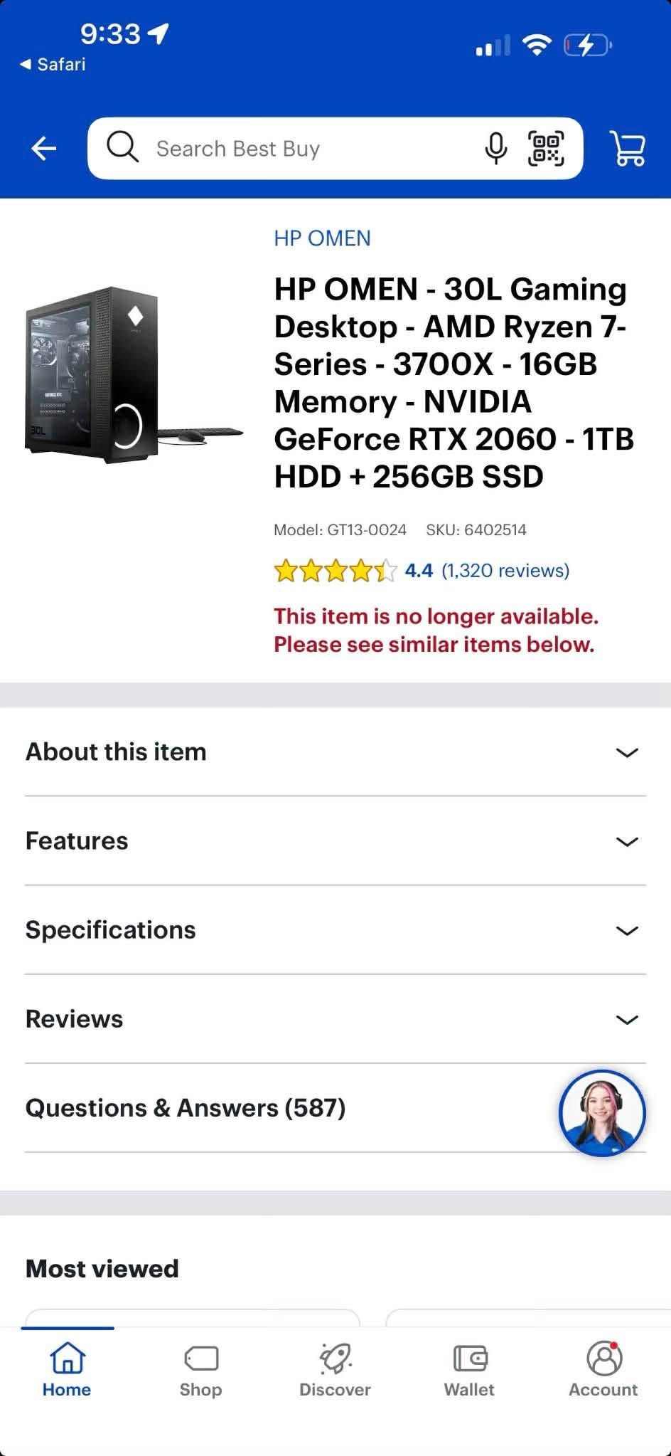Image resolution: width=671 pixels, height=1456 pixels.
Task: Open the shopping cart icon
Action: coord(628,149)
